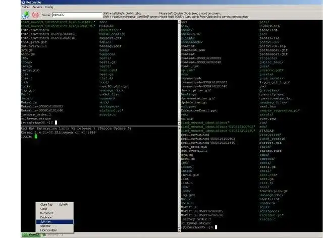Viewport: 323px width, 238px height.
Task: Click the 'real.htm' file name
Action: pos(267,106)
